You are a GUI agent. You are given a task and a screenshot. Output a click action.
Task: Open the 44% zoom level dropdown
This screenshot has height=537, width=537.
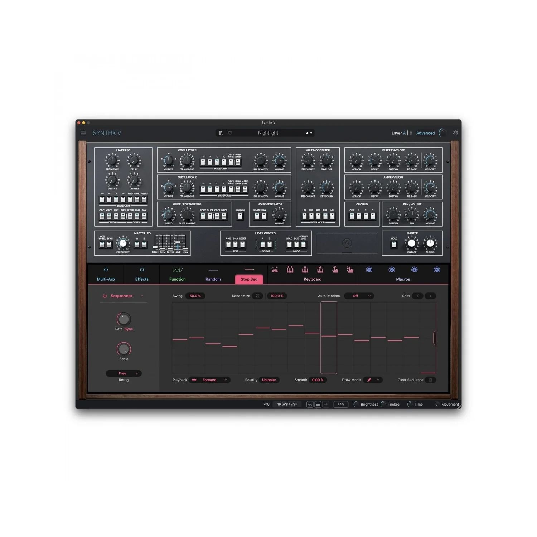tap(341, 405)
